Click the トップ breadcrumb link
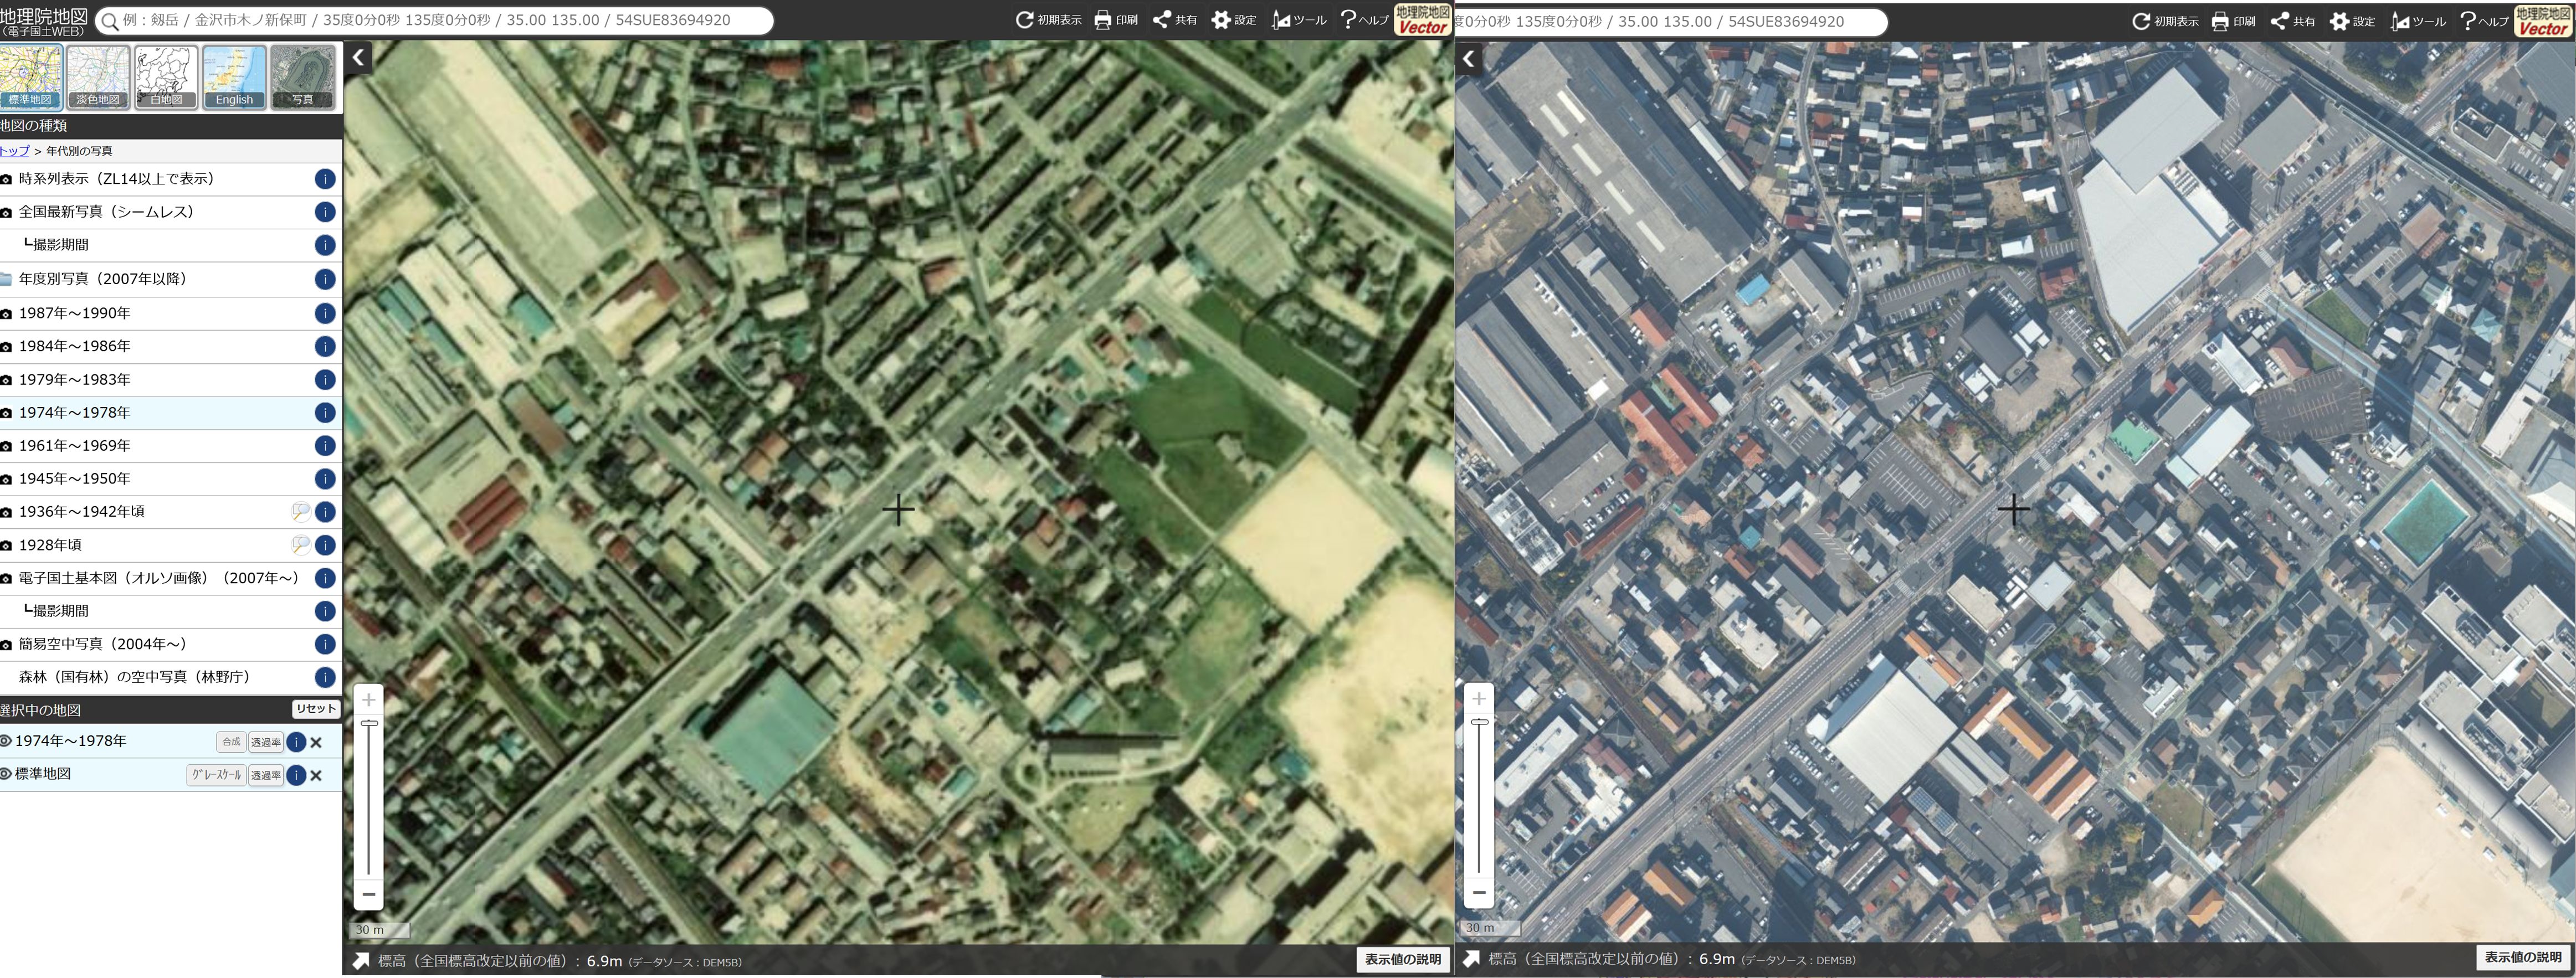Screen dimensions: 2576x978 [x=14, y=151]
